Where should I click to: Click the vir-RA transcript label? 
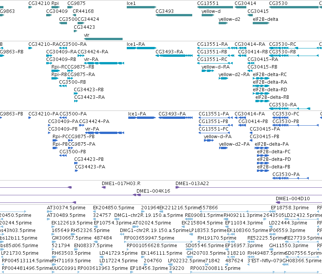[x=91, y=59]
